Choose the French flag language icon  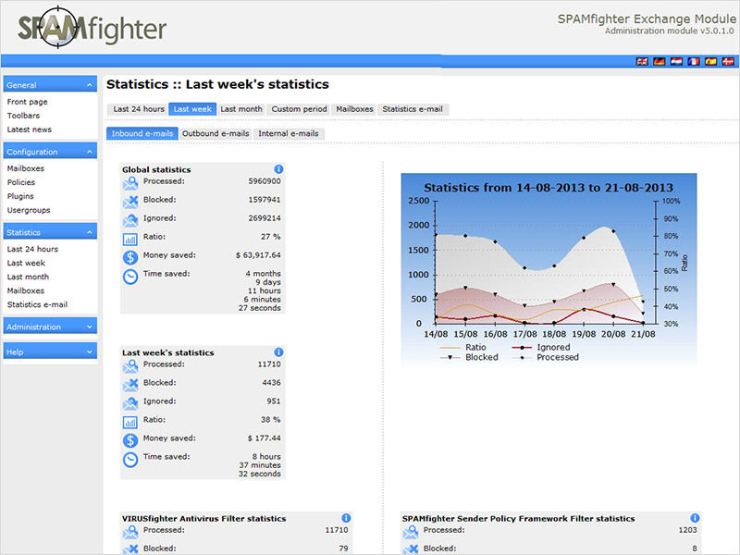[694, 61]
